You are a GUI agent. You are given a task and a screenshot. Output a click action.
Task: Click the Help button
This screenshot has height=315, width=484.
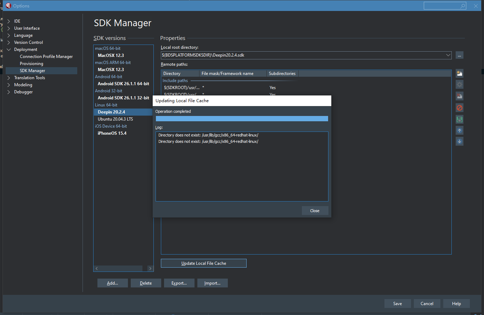tap(457, 304)
